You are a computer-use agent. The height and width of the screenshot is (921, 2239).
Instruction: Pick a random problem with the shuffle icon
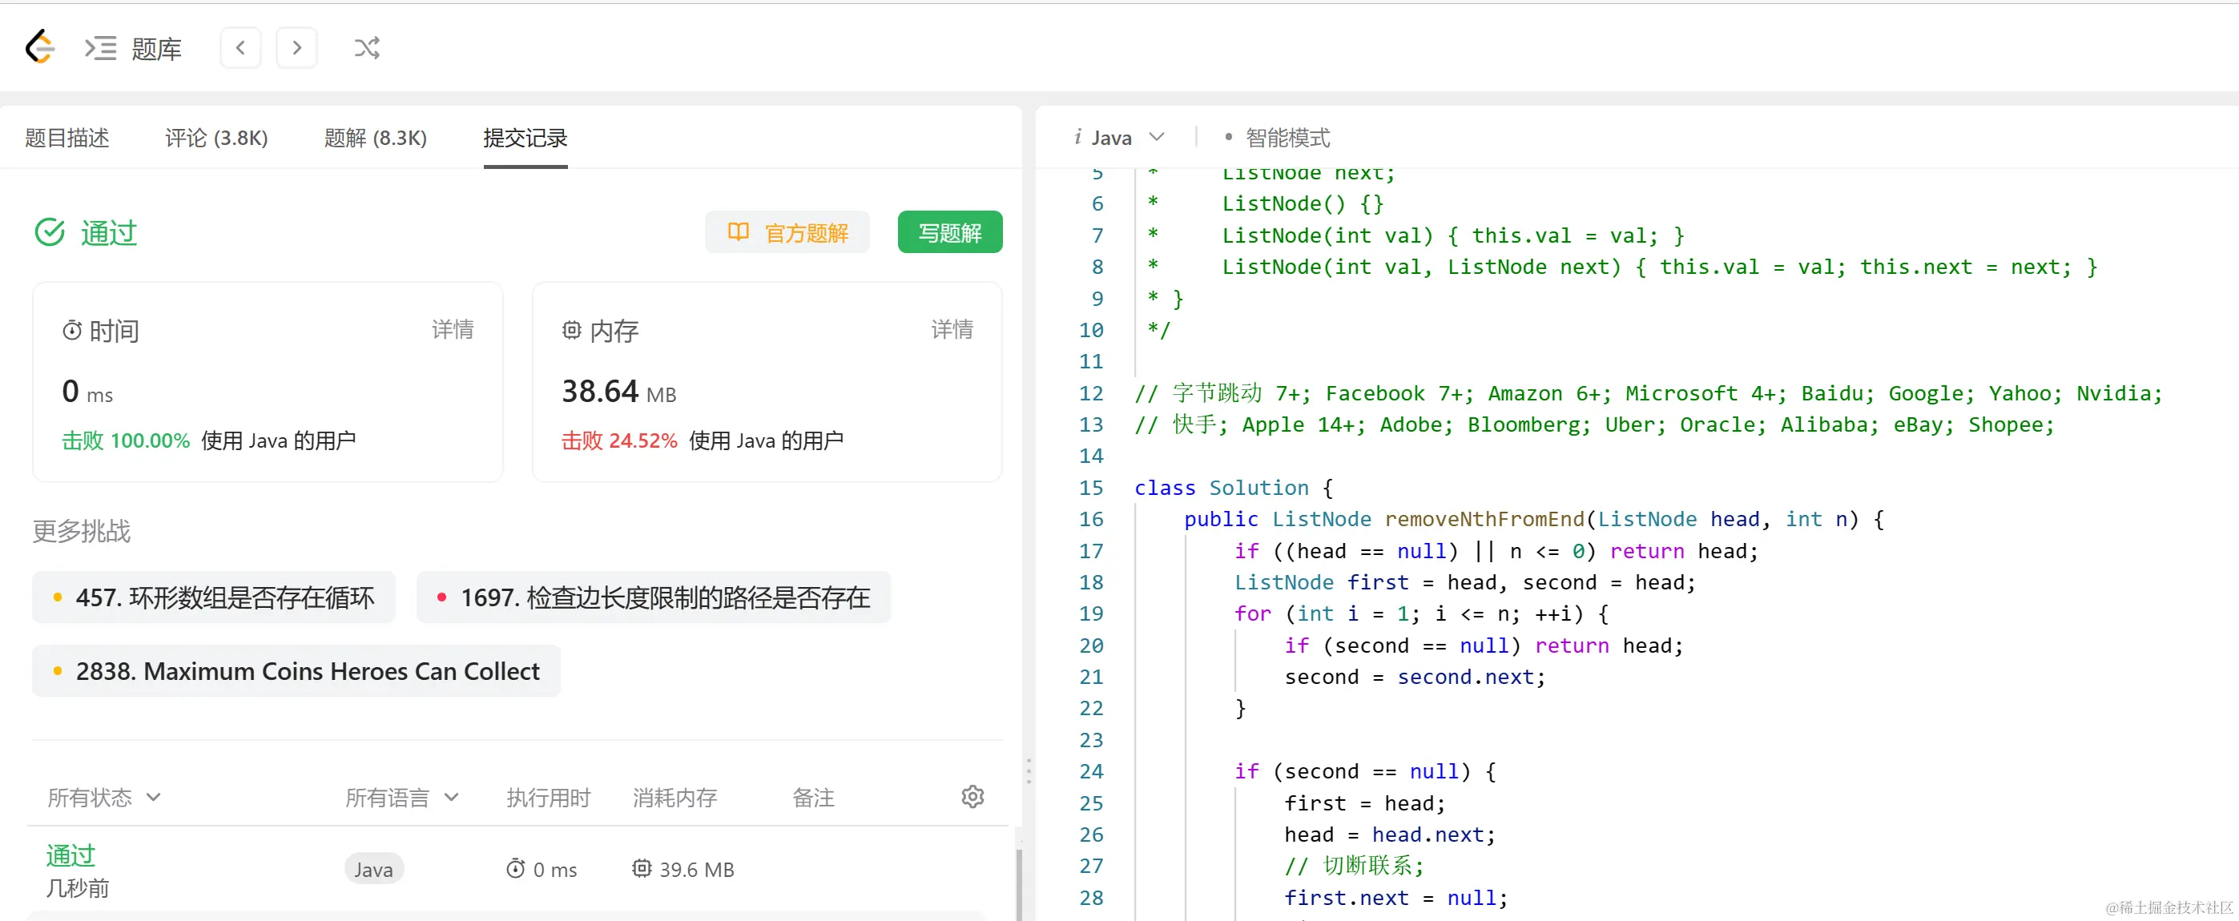366,47
